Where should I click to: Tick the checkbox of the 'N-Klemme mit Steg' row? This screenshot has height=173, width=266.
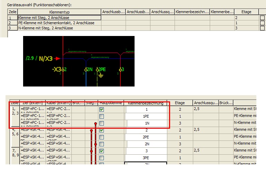tap(262, 28)
